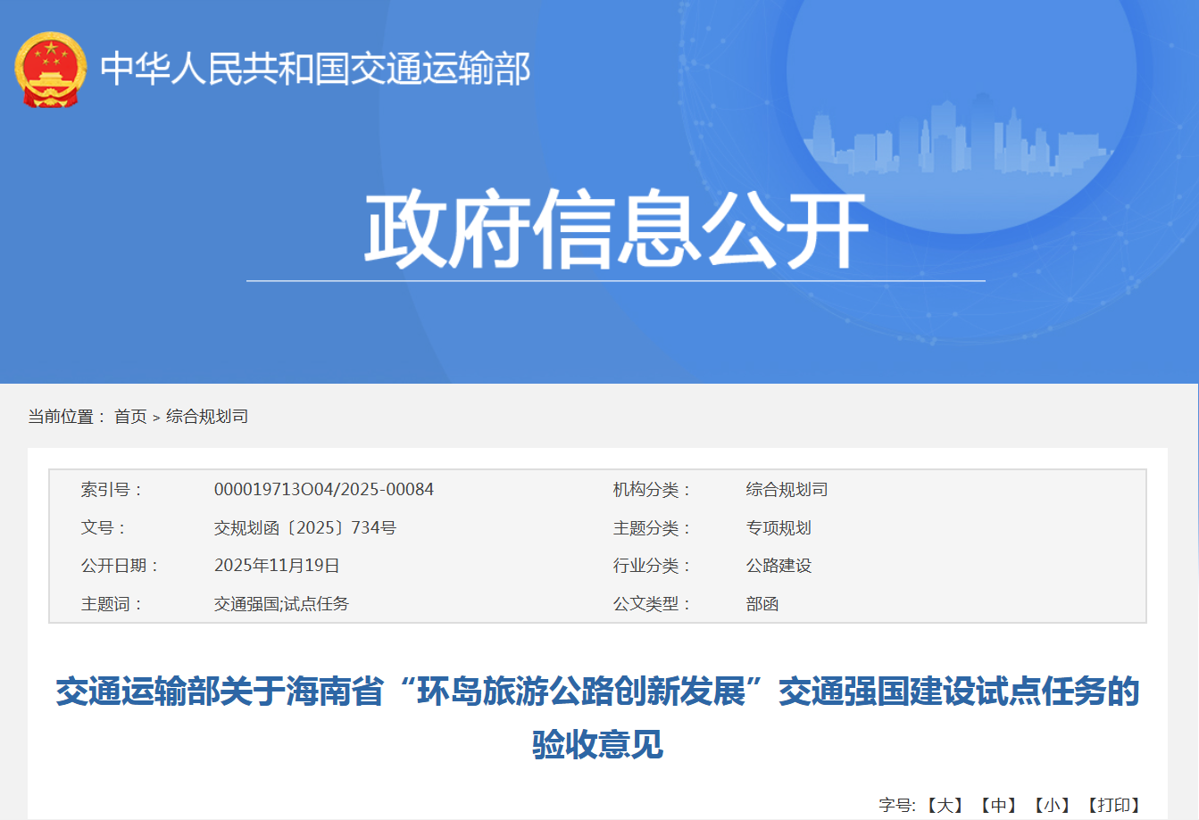This screenshot has width=1199, height=820.
Task: Set font size to 中
Action: tap(997, 805)
